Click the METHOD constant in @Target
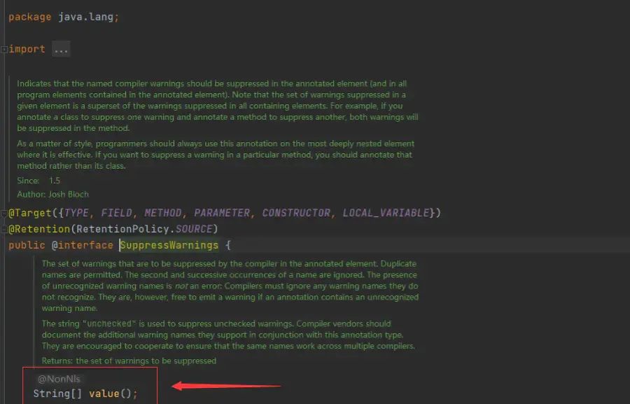This screenshot has height=404, width=630. (162, 213)
